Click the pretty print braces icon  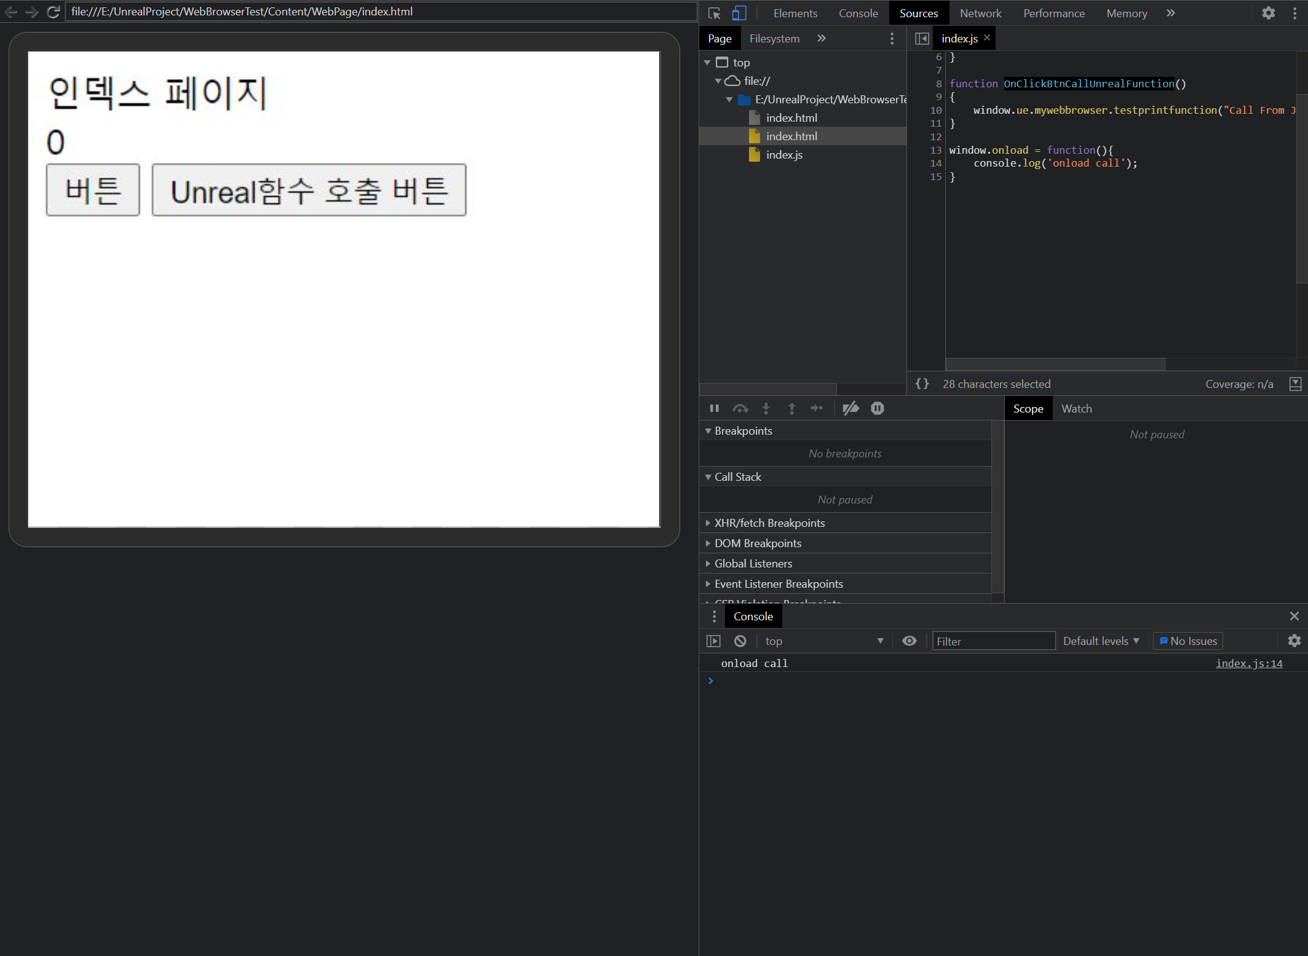click(922, 384)
